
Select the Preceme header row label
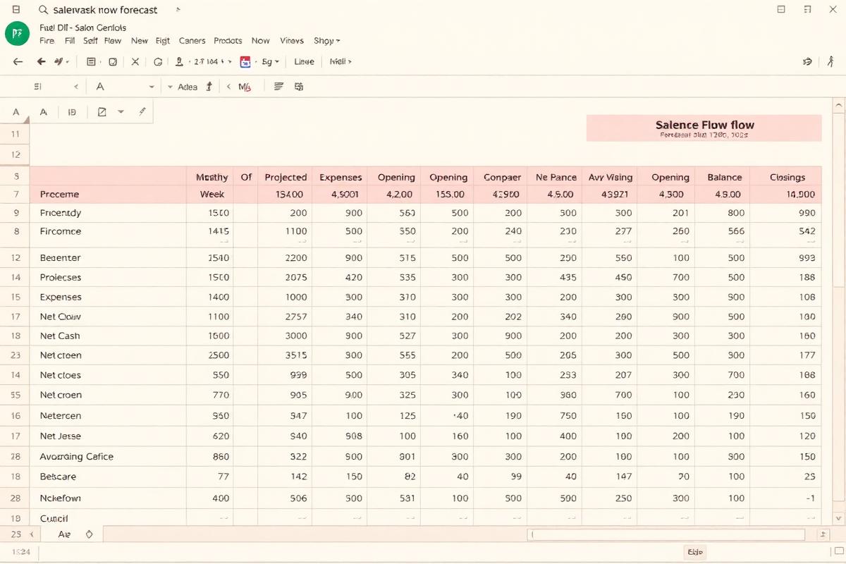click(x=59, y=195)
